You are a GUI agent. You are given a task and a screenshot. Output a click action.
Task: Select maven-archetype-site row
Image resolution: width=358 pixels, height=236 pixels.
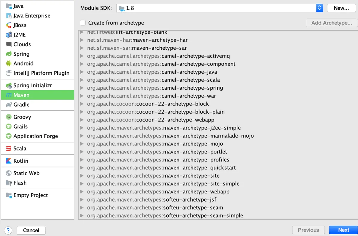(x=218, y=176)
